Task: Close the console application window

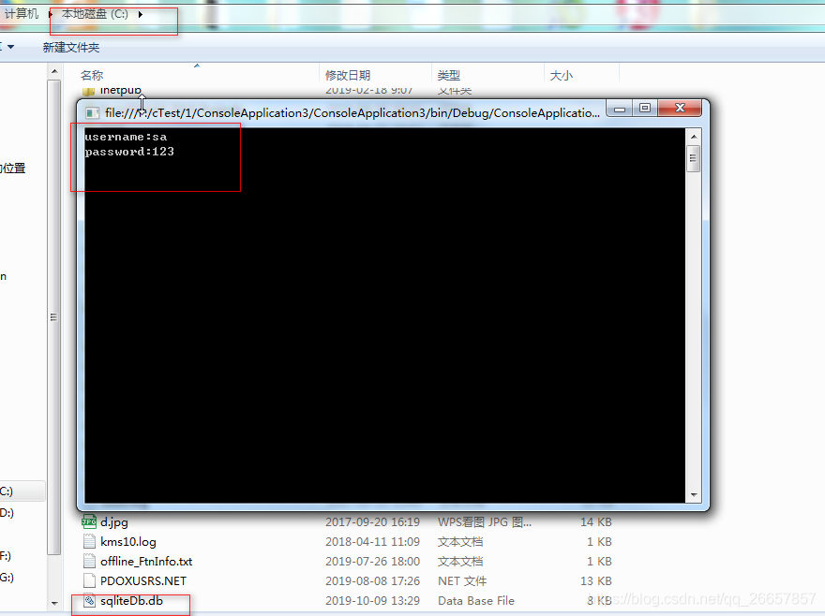Action: pos(680,109)
